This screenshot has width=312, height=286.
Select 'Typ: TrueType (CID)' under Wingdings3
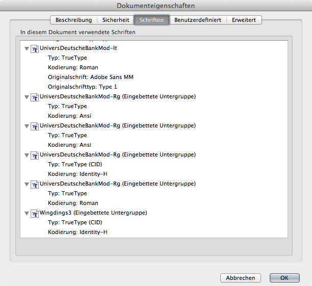[75, 222]
